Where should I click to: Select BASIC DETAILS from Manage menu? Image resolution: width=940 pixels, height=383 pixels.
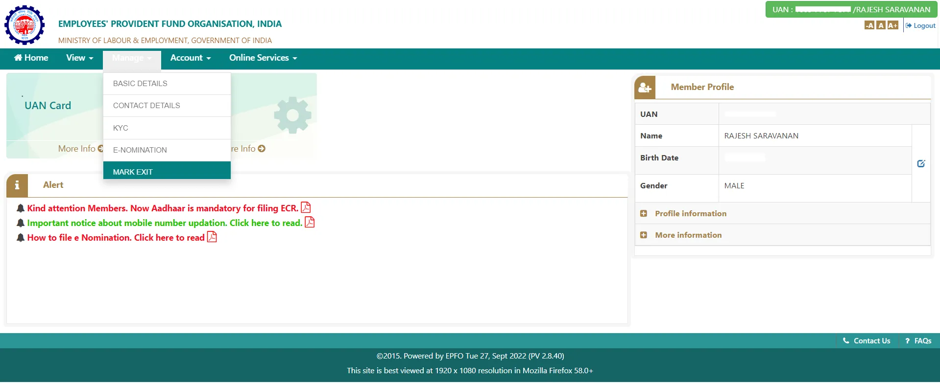click(x=167, y=84)
